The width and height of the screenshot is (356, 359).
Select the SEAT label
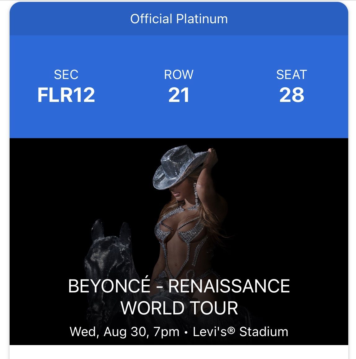[291, 74]
